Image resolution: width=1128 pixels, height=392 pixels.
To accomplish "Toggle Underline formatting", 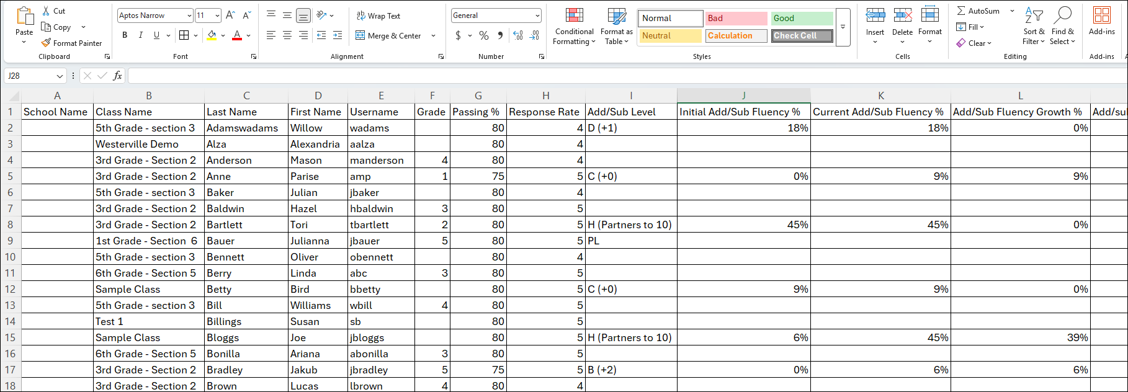I will point(156,35).
